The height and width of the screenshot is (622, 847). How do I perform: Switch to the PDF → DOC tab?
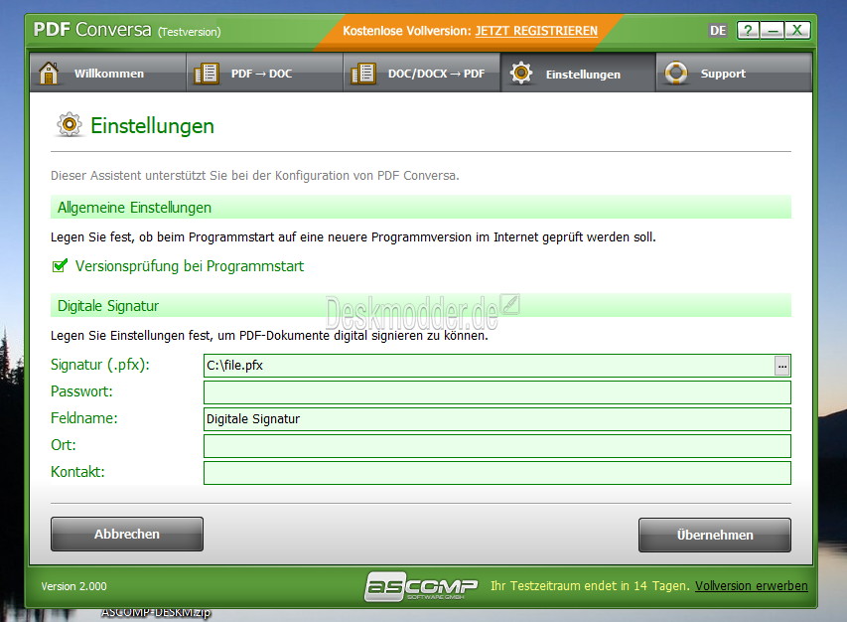click(265, 73)
